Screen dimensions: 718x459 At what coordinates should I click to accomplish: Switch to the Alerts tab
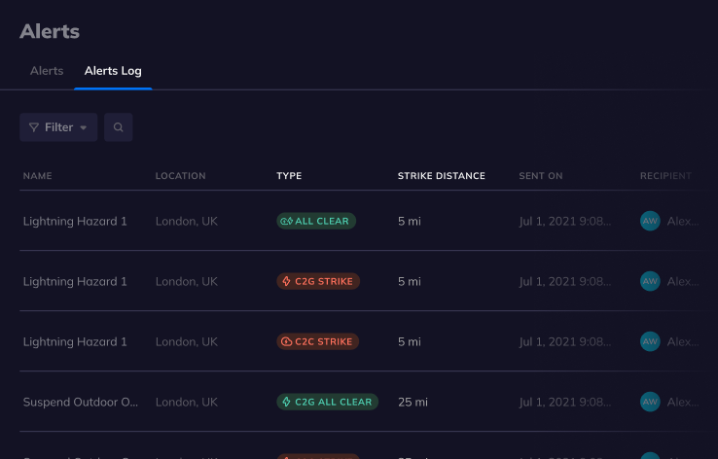(47, 71)
